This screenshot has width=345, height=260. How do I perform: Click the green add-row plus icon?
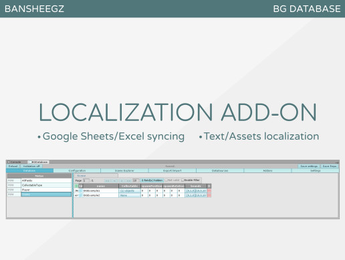point(76,186)
